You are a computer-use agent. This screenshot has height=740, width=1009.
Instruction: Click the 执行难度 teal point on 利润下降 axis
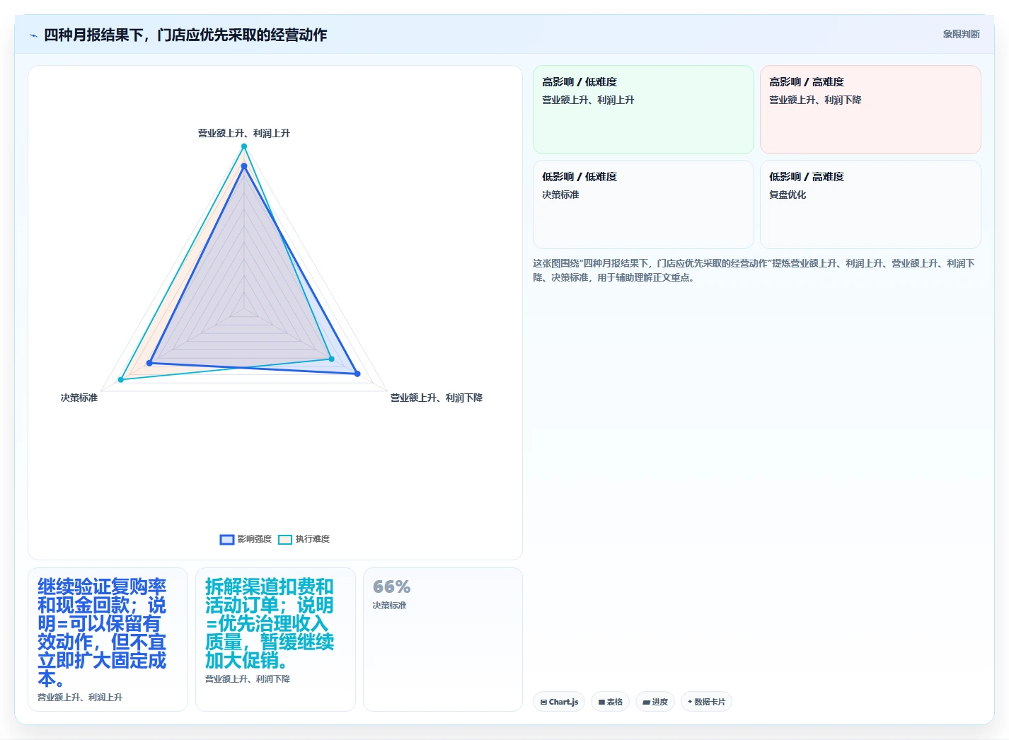pyautogui.click(x=332, y=359)
